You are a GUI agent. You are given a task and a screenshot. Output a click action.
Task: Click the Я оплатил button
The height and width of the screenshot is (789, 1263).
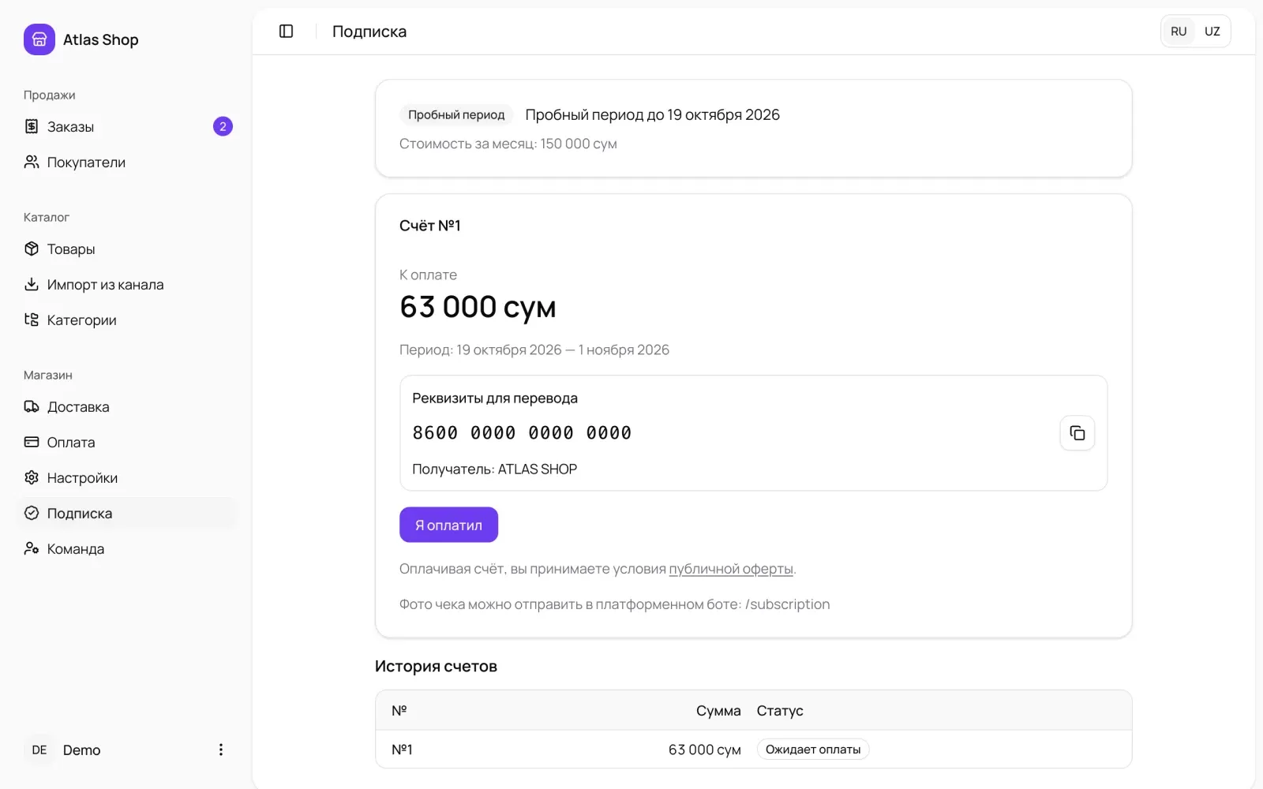[448, 525]
